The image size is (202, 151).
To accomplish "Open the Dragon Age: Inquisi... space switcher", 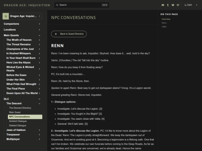I will [22, 16].
